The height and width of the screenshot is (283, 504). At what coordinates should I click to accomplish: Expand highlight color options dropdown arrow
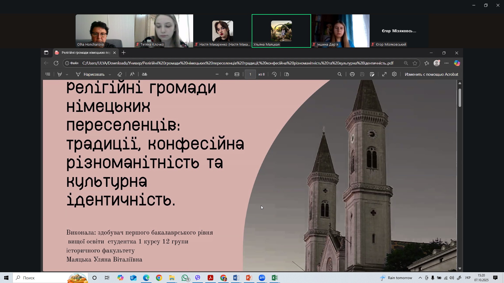[67, 75]
